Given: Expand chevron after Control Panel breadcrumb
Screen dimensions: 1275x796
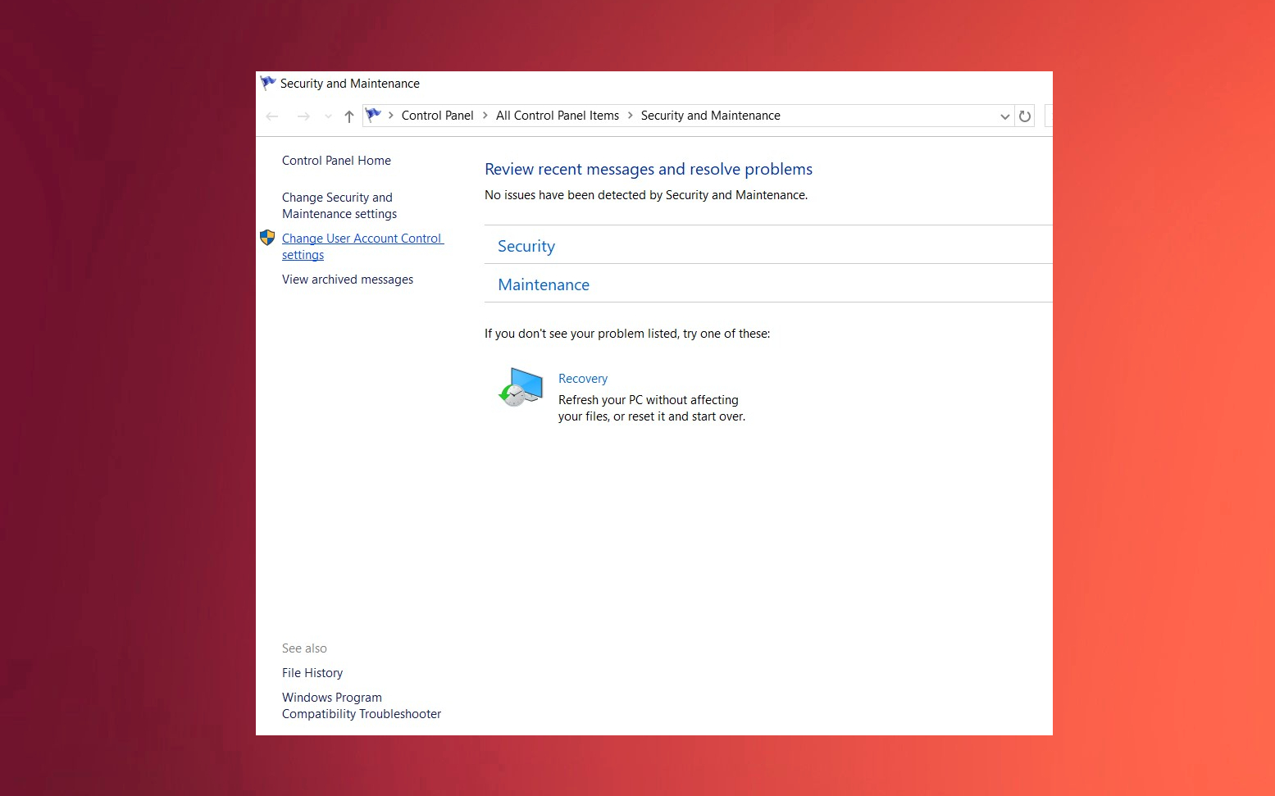Looking at the screenshot, I should coord(485,116).
